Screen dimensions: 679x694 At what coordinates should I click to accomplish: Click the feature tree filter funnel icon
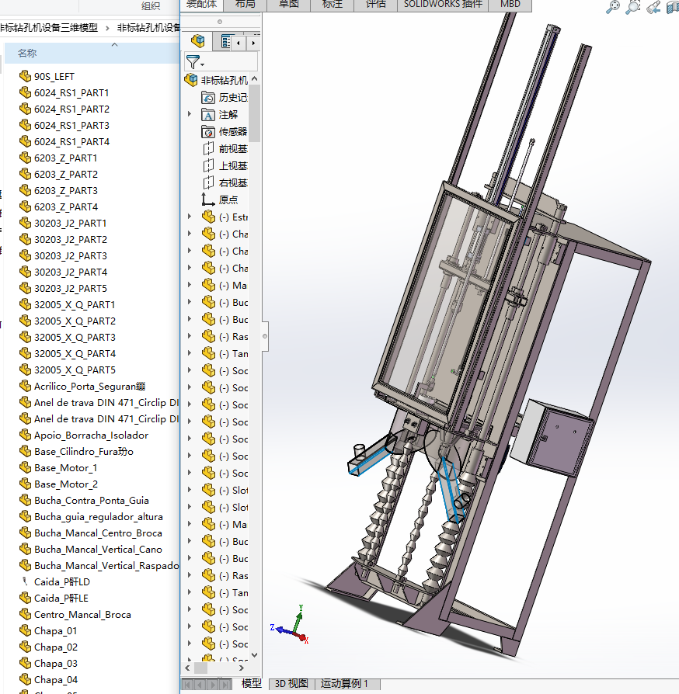[x=193, y=62]
